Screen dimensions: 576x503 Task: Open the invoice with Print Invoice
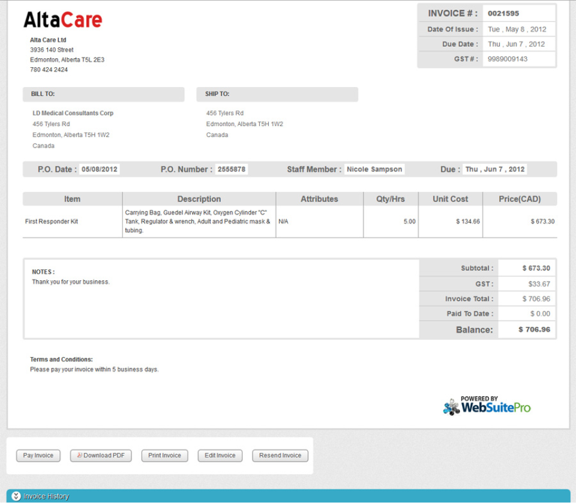click(x=164, y=456)
